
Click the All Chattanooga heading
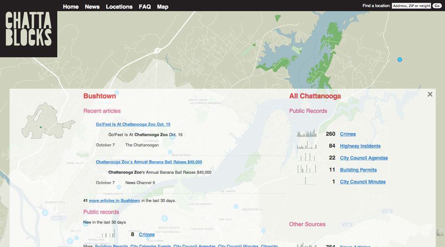click(315, 96)
